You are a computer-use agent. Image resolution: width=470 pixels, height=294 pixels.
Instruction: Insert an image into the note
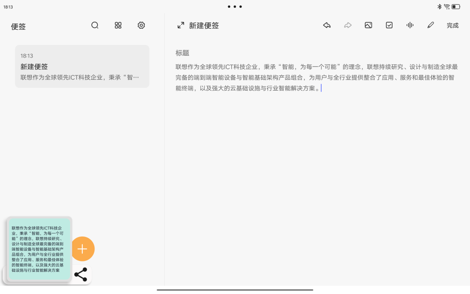369,25
